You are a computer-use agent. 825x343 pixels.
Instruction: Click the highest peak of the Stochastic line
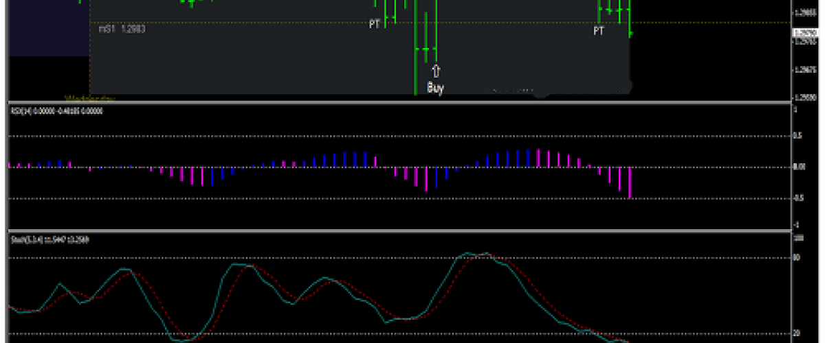(x=485, y=253)
